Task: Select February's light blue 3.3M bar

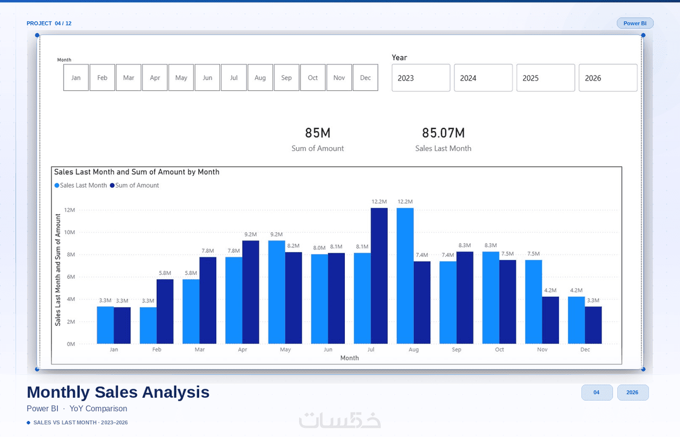Action: [148, 325]
